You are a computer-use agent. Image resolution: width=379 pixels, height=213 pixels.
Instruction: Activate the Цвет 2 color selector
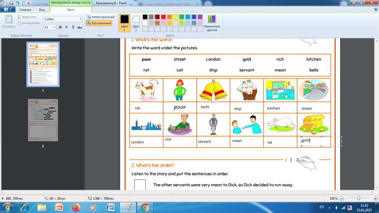tap(136, 22)
